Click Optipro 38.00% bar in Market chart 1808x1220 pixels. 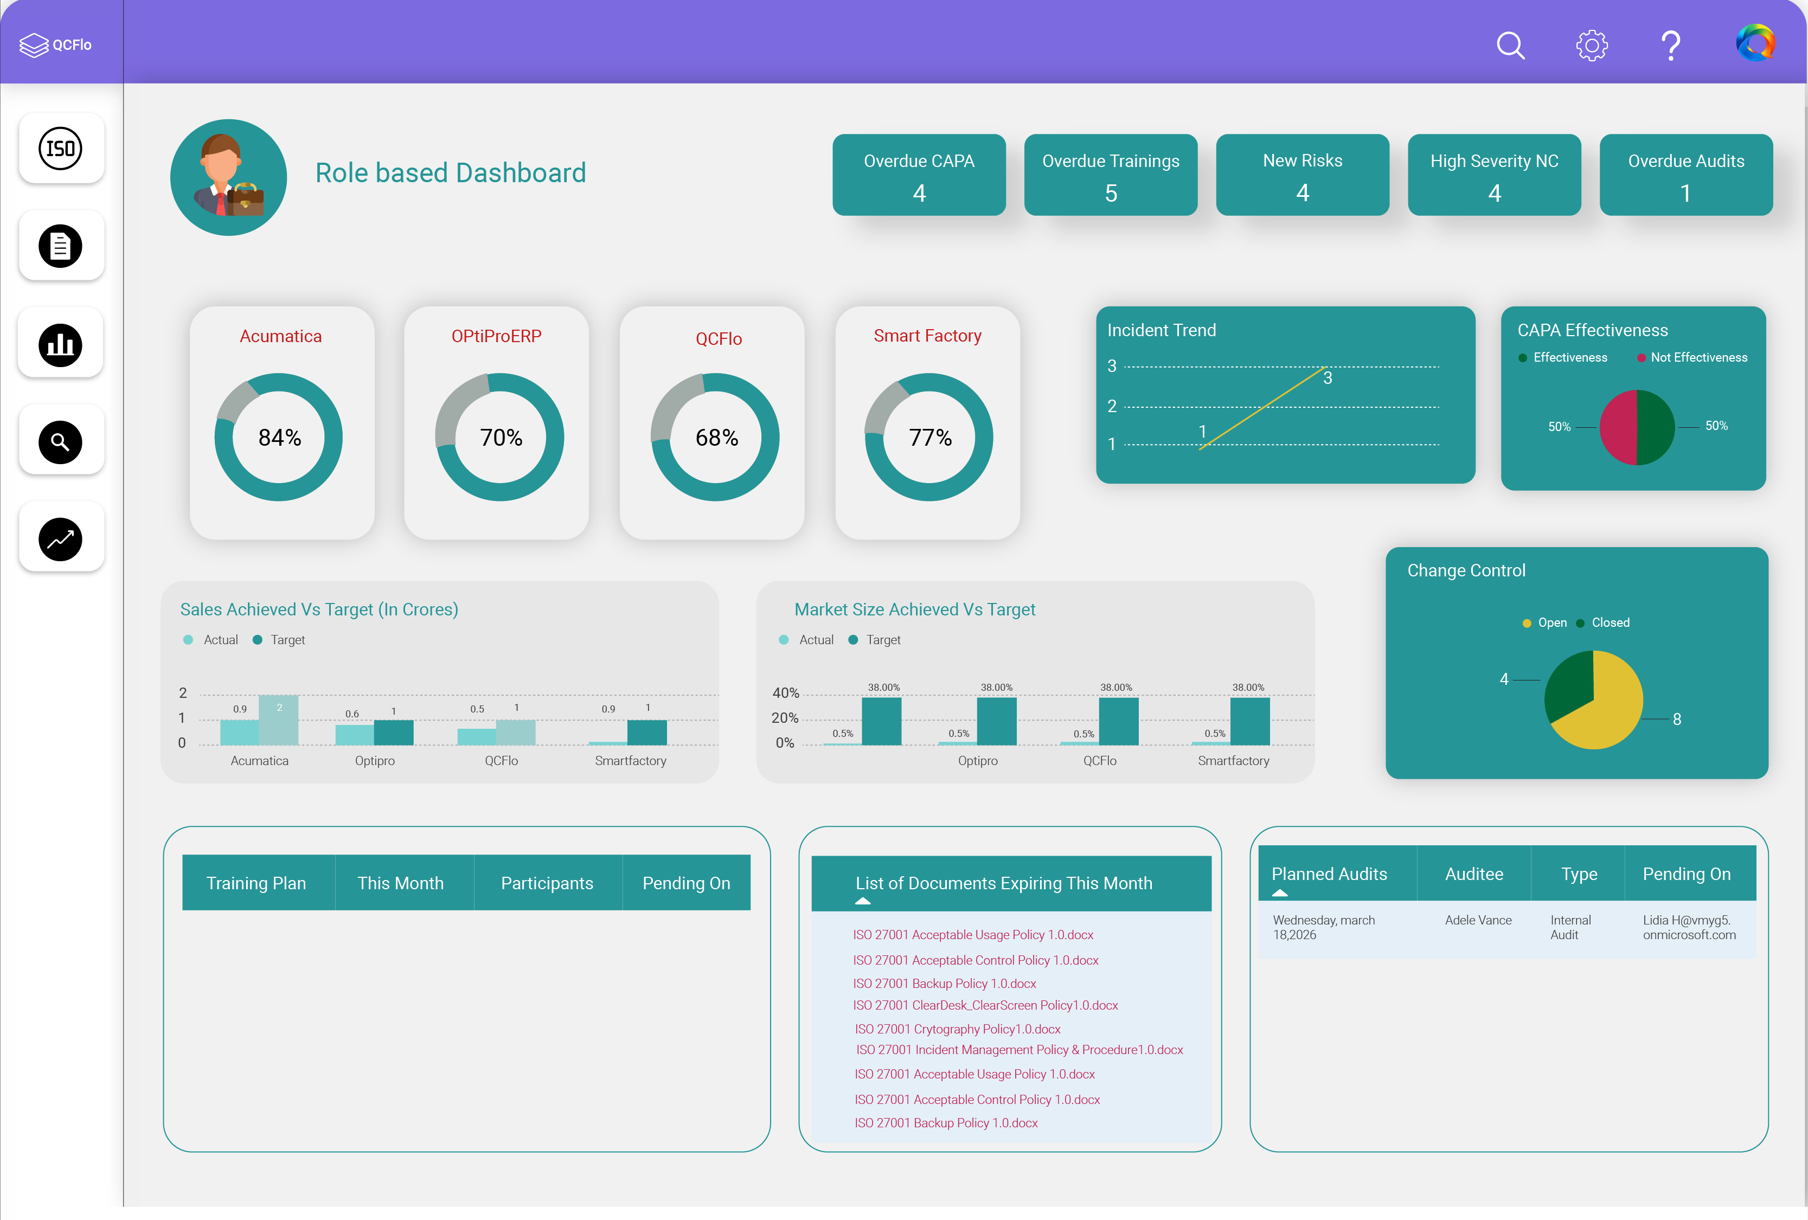(x=997, y=721)
